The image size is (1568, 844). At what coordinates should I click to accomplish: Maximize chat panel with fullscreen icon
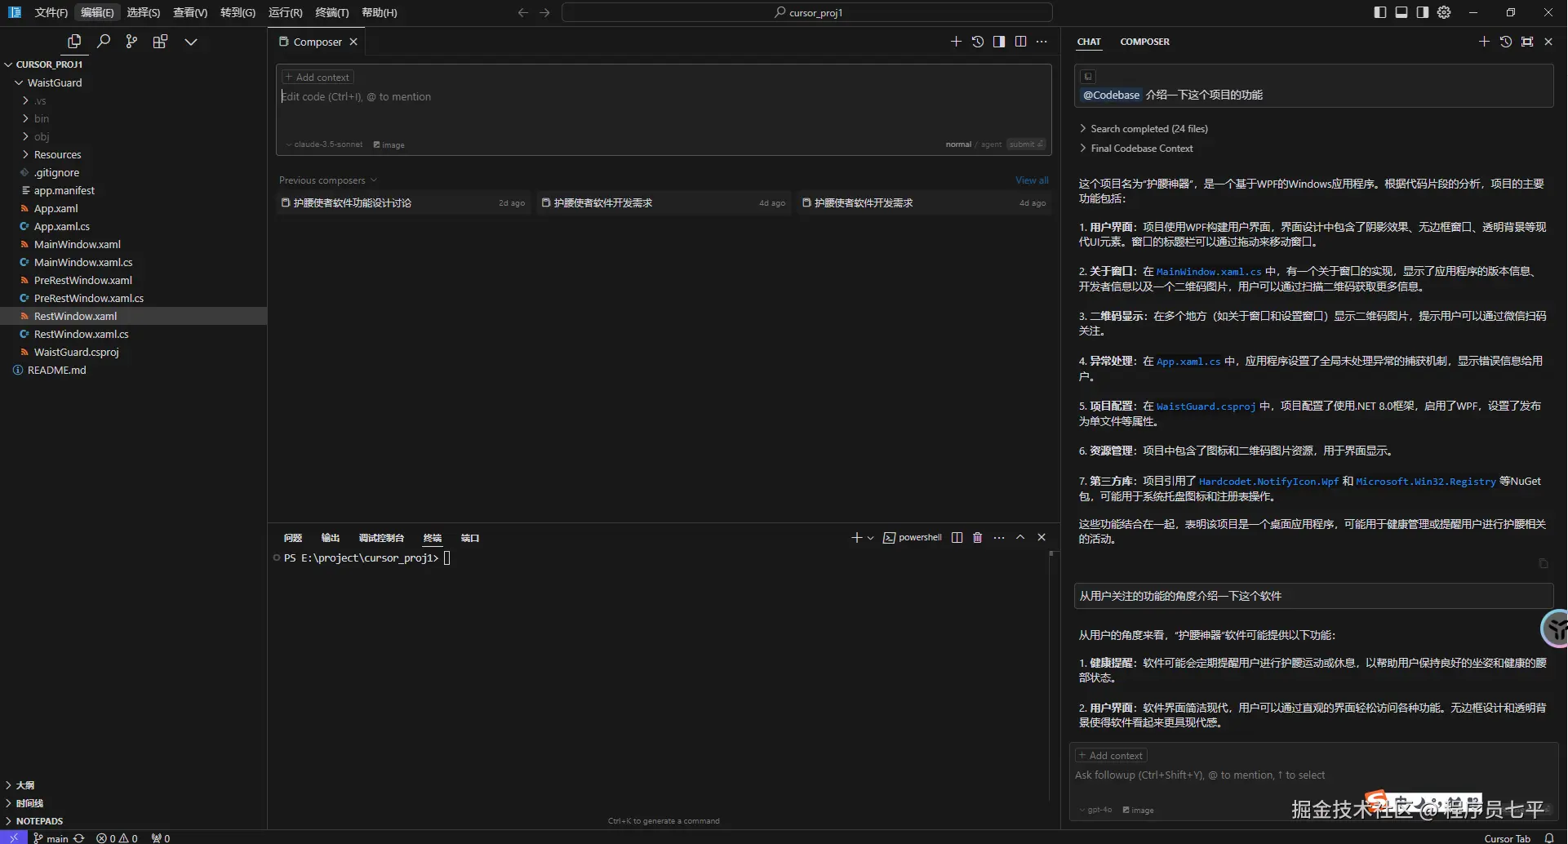1527,42
